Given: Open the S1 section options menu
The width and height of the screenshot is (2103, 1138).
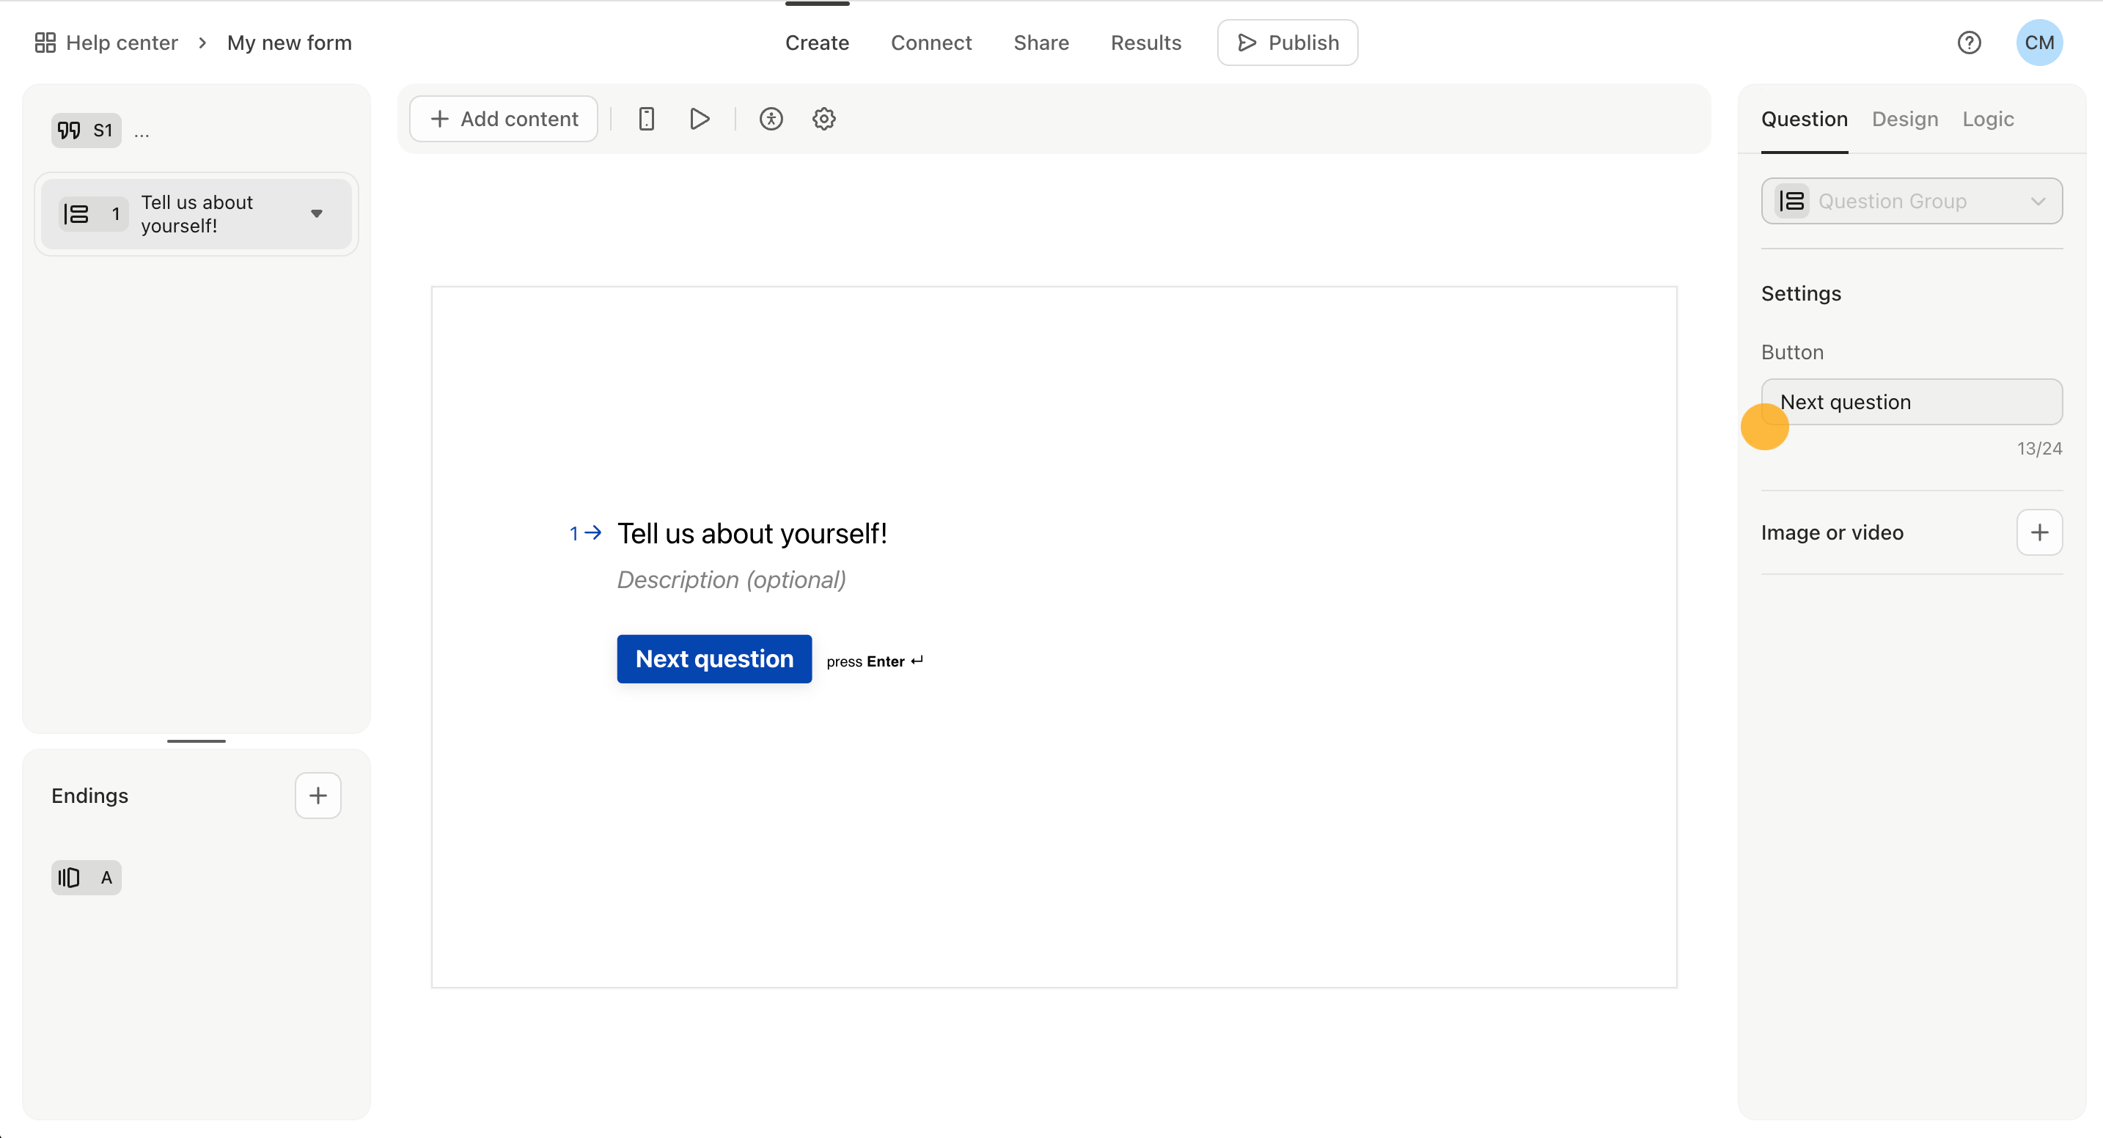Looking at the screenshot, I should pyautogui.click(x=142, y=131).
